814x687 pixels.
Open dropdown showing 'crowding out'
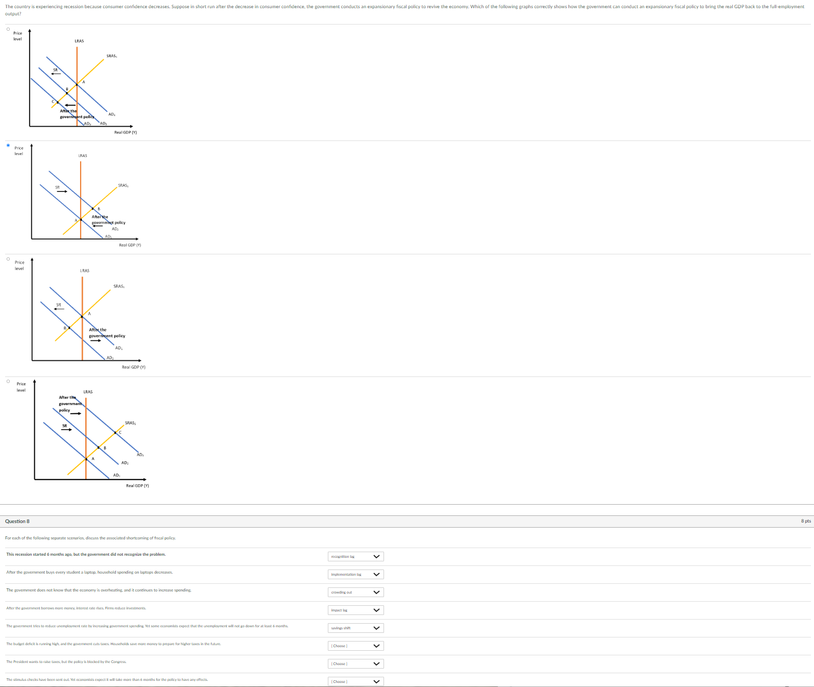[x=355, y=592]
